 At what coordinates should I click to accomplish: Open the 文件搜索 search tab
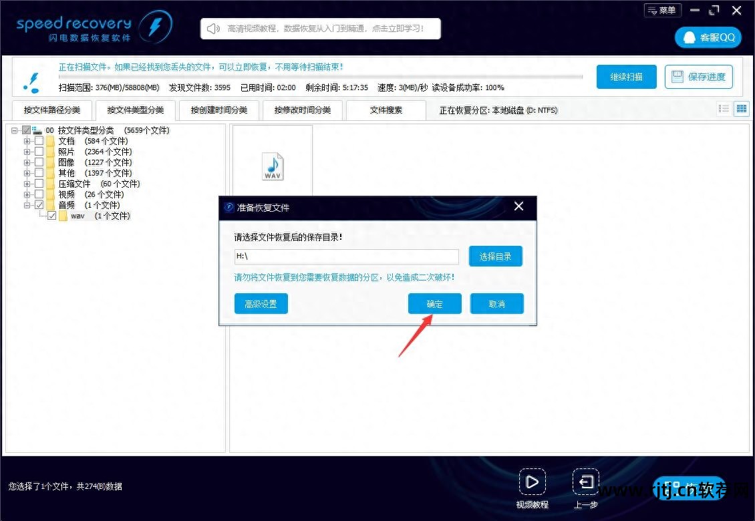pyautogui.click(x=386, y=110)
